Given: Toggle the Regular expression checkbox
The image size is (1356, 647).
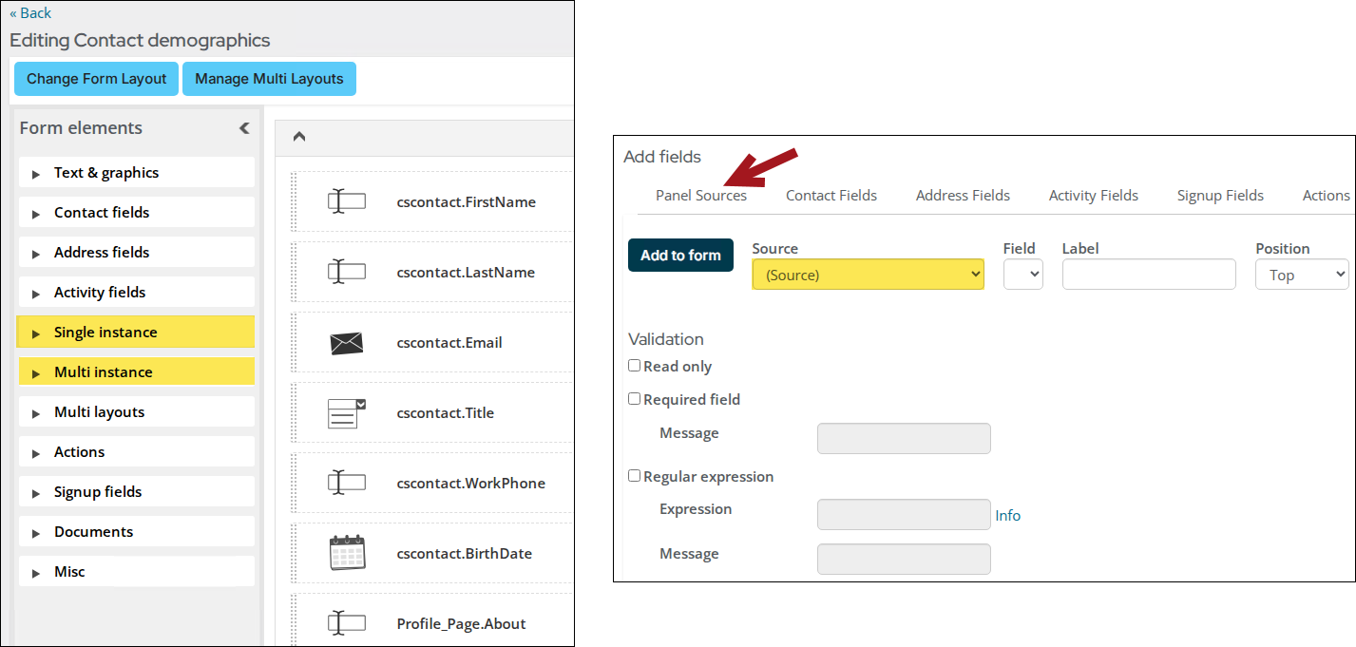Looking at the screenshot, I should [x=634, y=476].
